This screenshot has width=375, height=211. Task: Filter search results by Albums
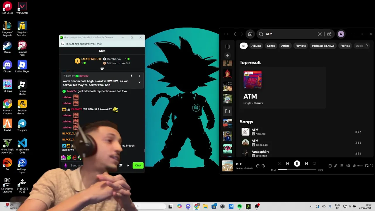tap(256, 46)
